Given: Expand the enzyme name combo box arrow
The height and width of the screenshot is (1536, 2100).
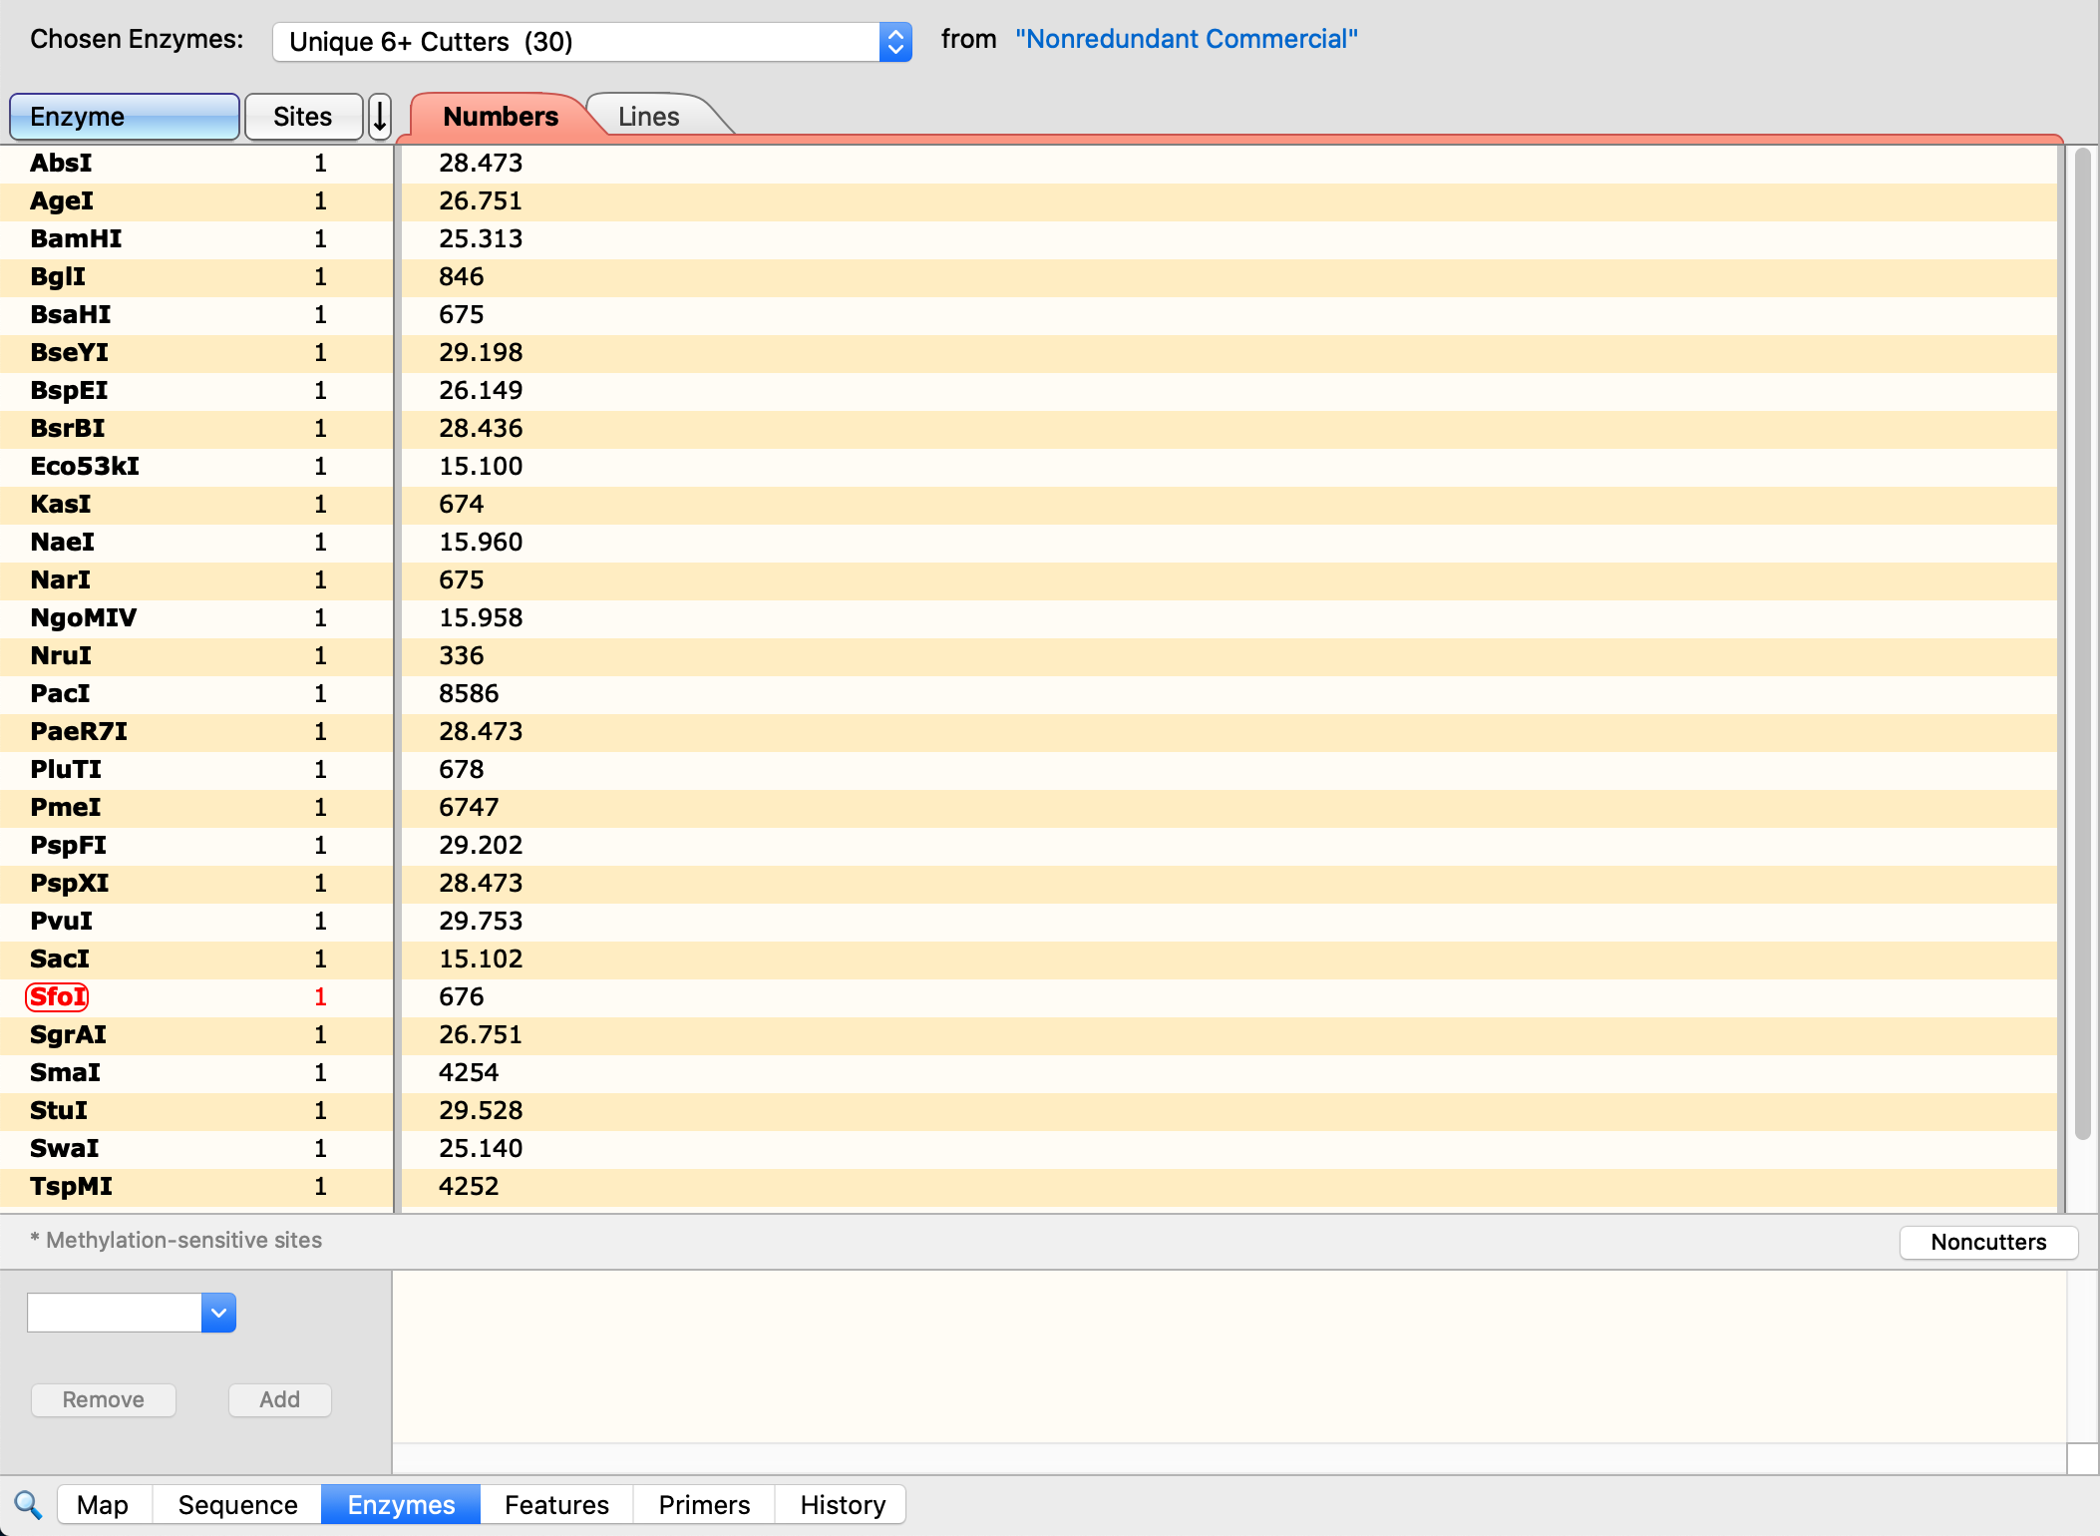Looking at the screenshot, I should pyautogui.click(x=218, y=1313).
